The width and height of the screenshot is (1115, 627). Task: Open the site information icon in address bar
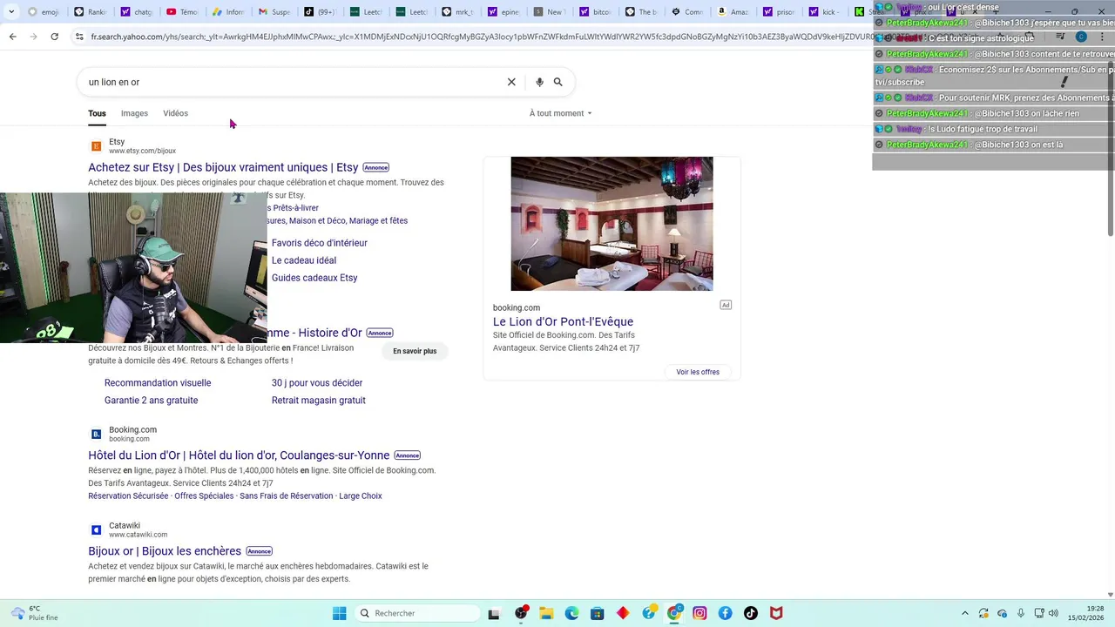click(x=79, y=37)
